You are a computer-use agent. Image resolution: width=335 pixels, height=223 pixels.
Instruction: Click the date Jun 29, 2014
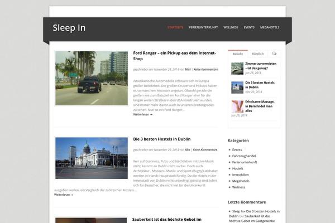pyautogui.click(x=239, y=115)
